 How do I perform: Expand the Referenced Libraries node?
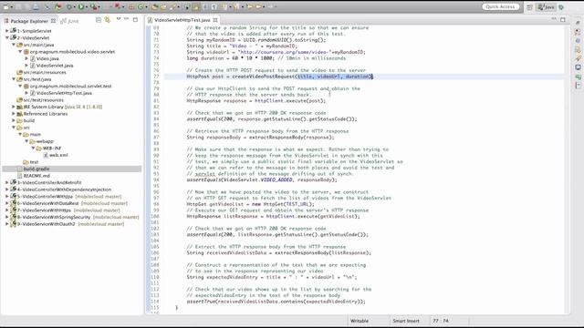[x=14, y=113]
